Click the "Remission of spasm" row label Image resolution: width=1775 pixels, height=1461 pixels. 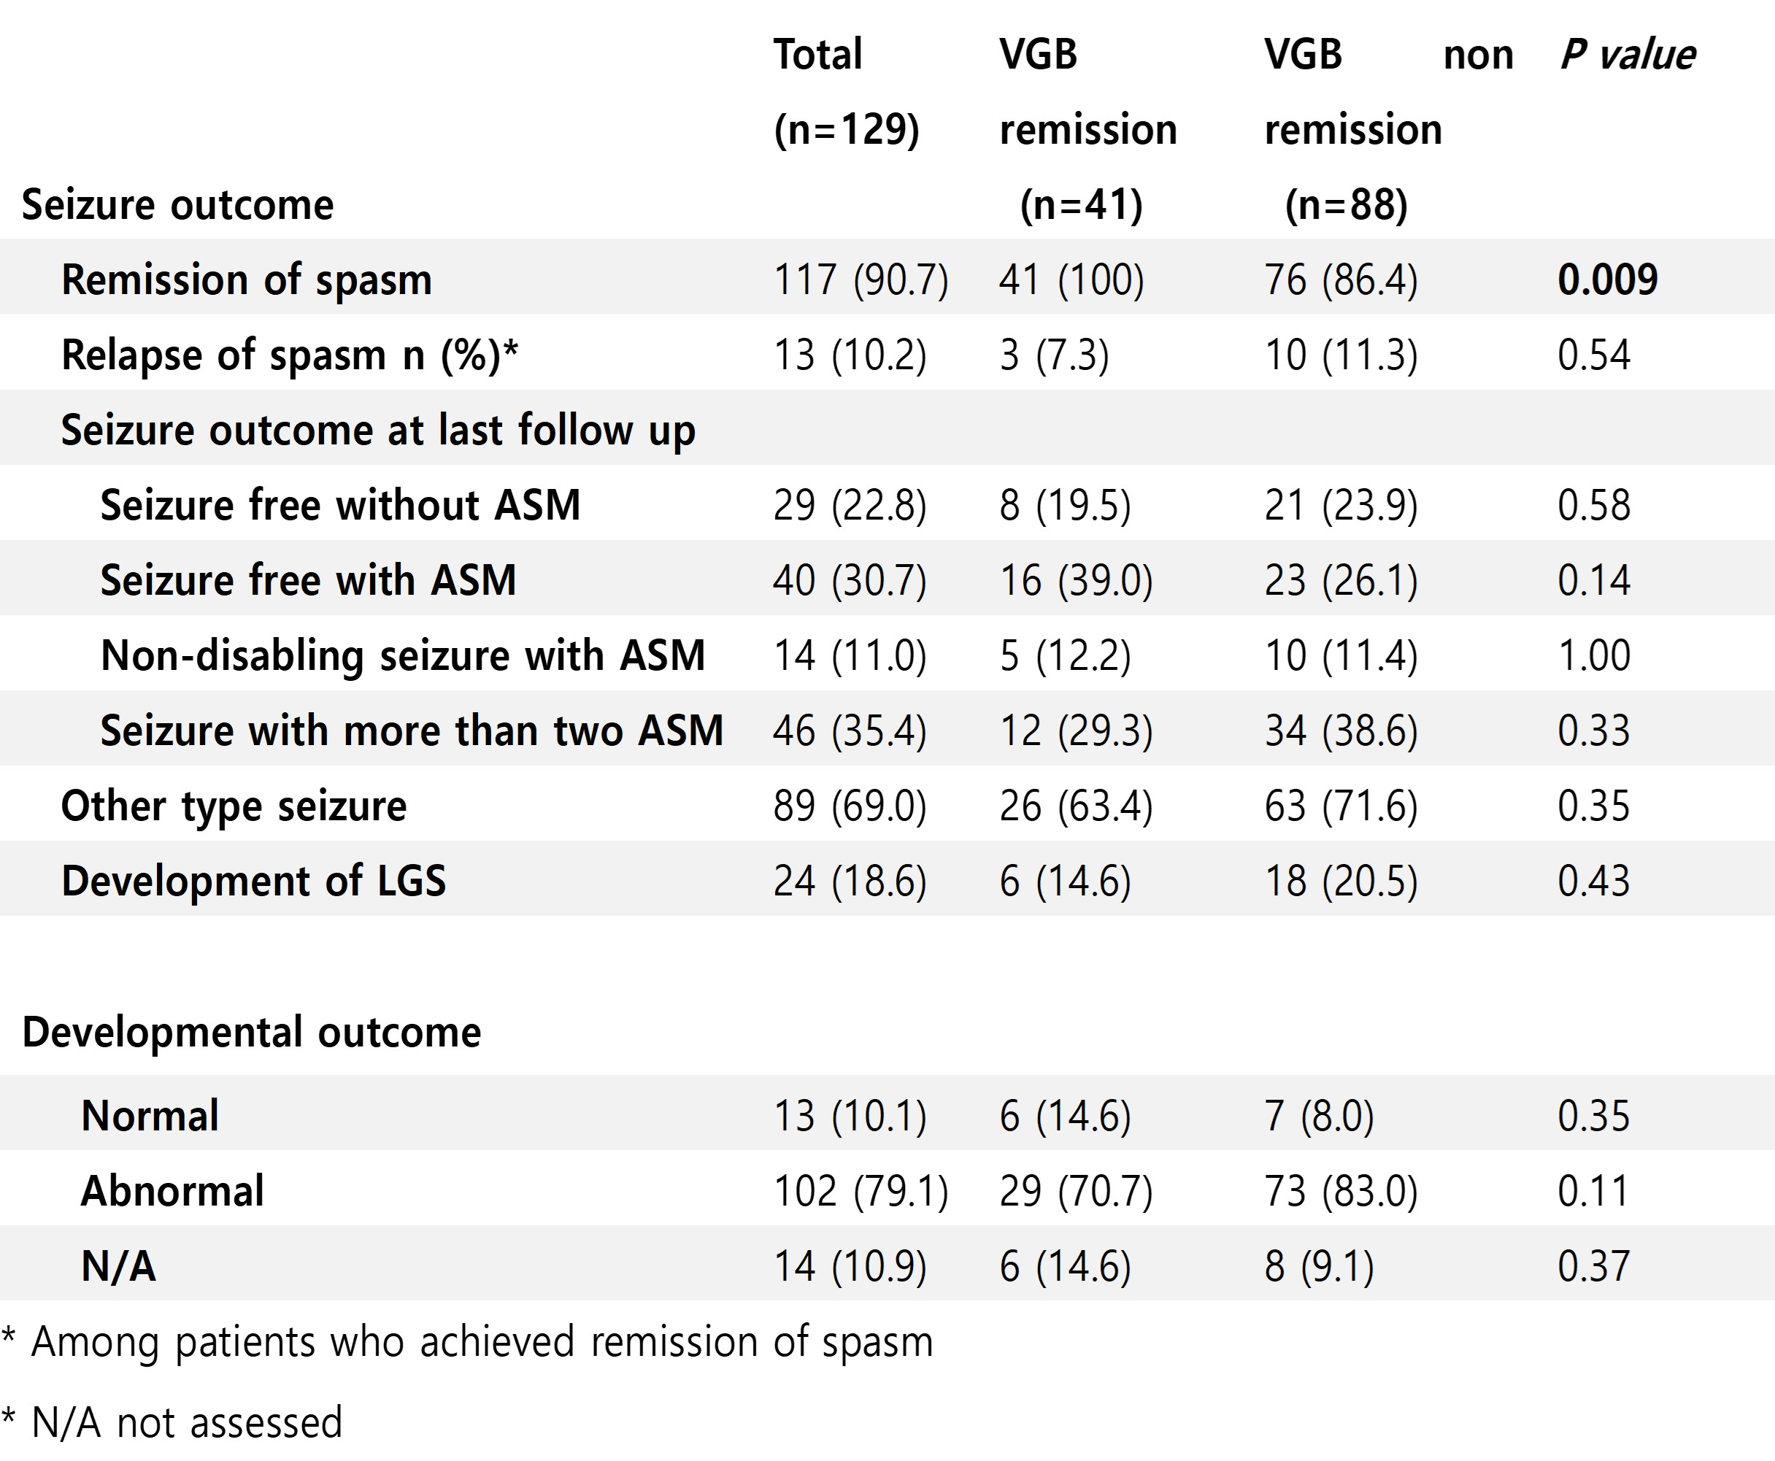pyautogui.click(x=247, y=280)
